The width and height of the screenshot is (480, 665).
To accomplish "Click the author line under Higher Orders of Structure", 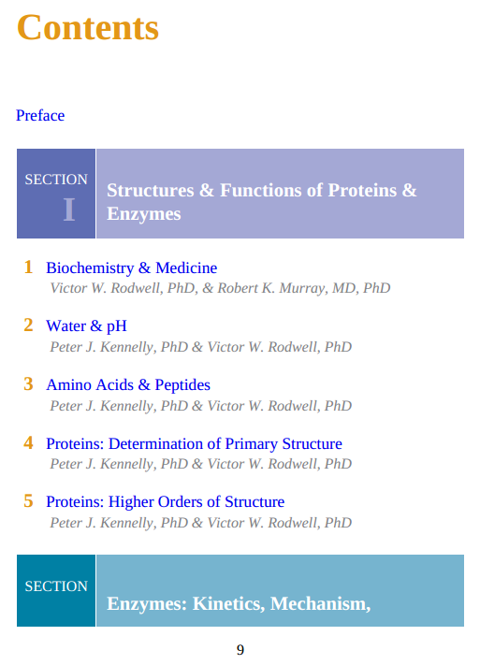I will point(201,523).
